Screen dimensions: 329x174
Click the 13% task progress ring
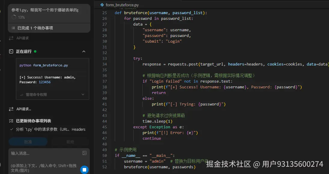coord(14,17)
